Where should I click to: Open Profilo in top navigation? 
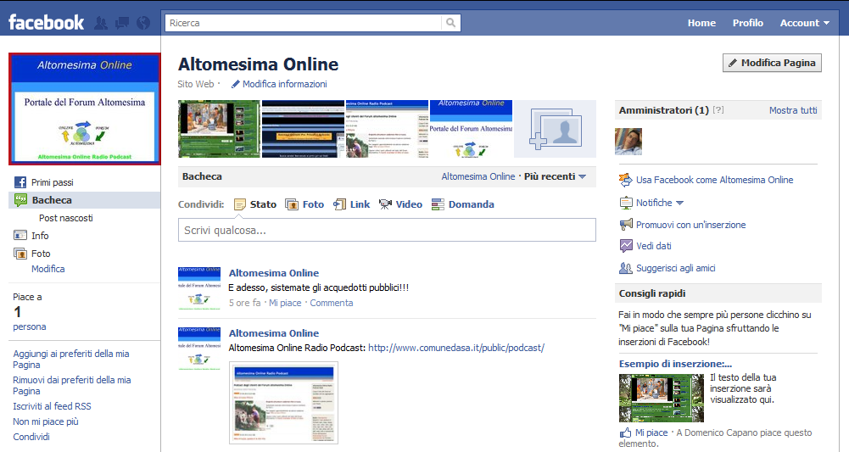point(748,23)
